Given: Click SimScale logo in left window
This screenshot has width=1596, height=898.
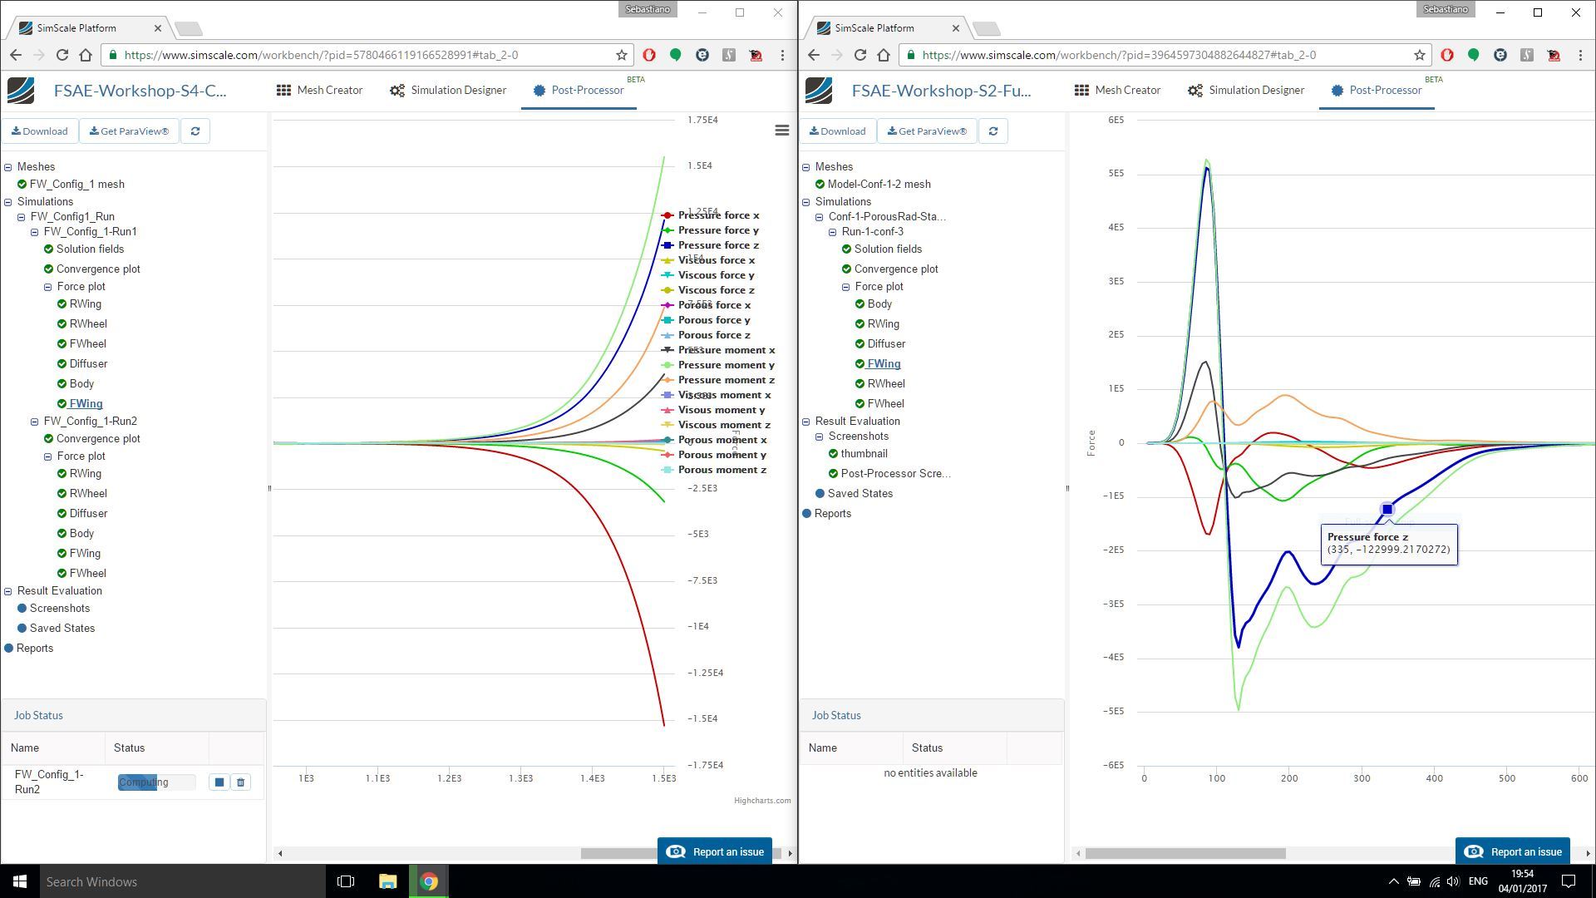Looking at the screenshot, I should coord(21,91).
